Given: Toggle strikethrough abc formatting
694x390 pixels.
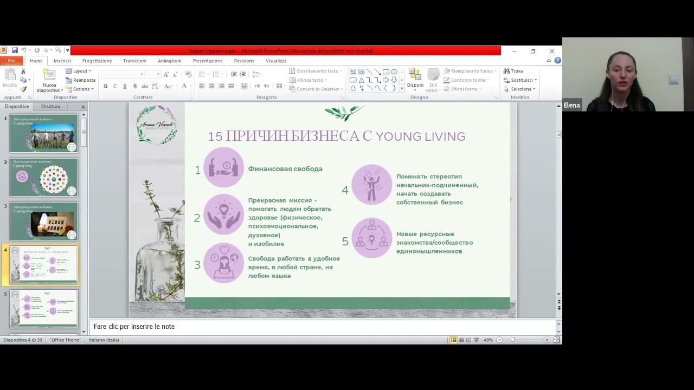Looking at the screenshot, I should coord(145,86).
